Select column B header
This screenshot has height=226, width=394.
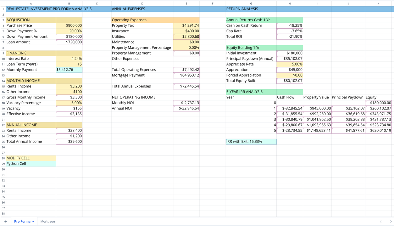coord(69,3)
